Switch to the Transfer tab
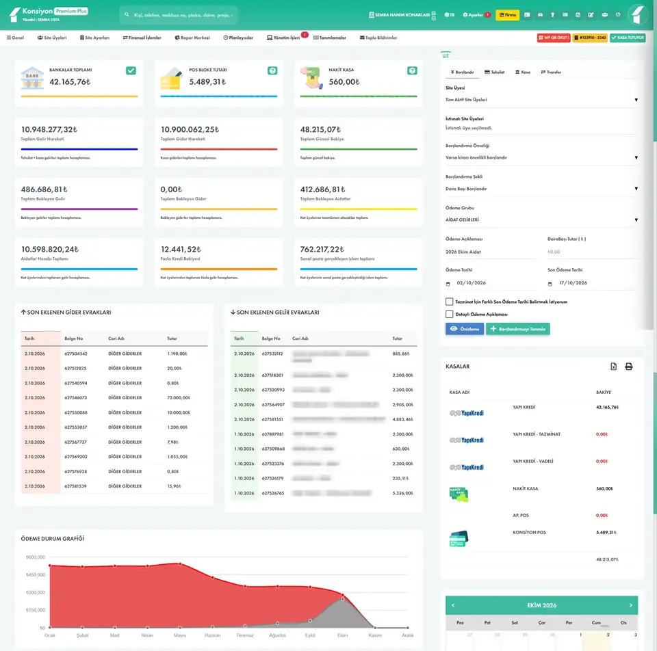This screenshot has width=657, height=651. [551, 72]
